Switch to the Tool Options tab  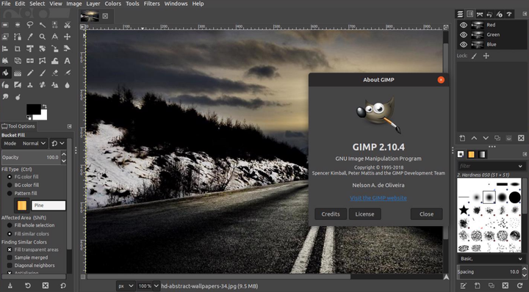click(x=18, y=126)
